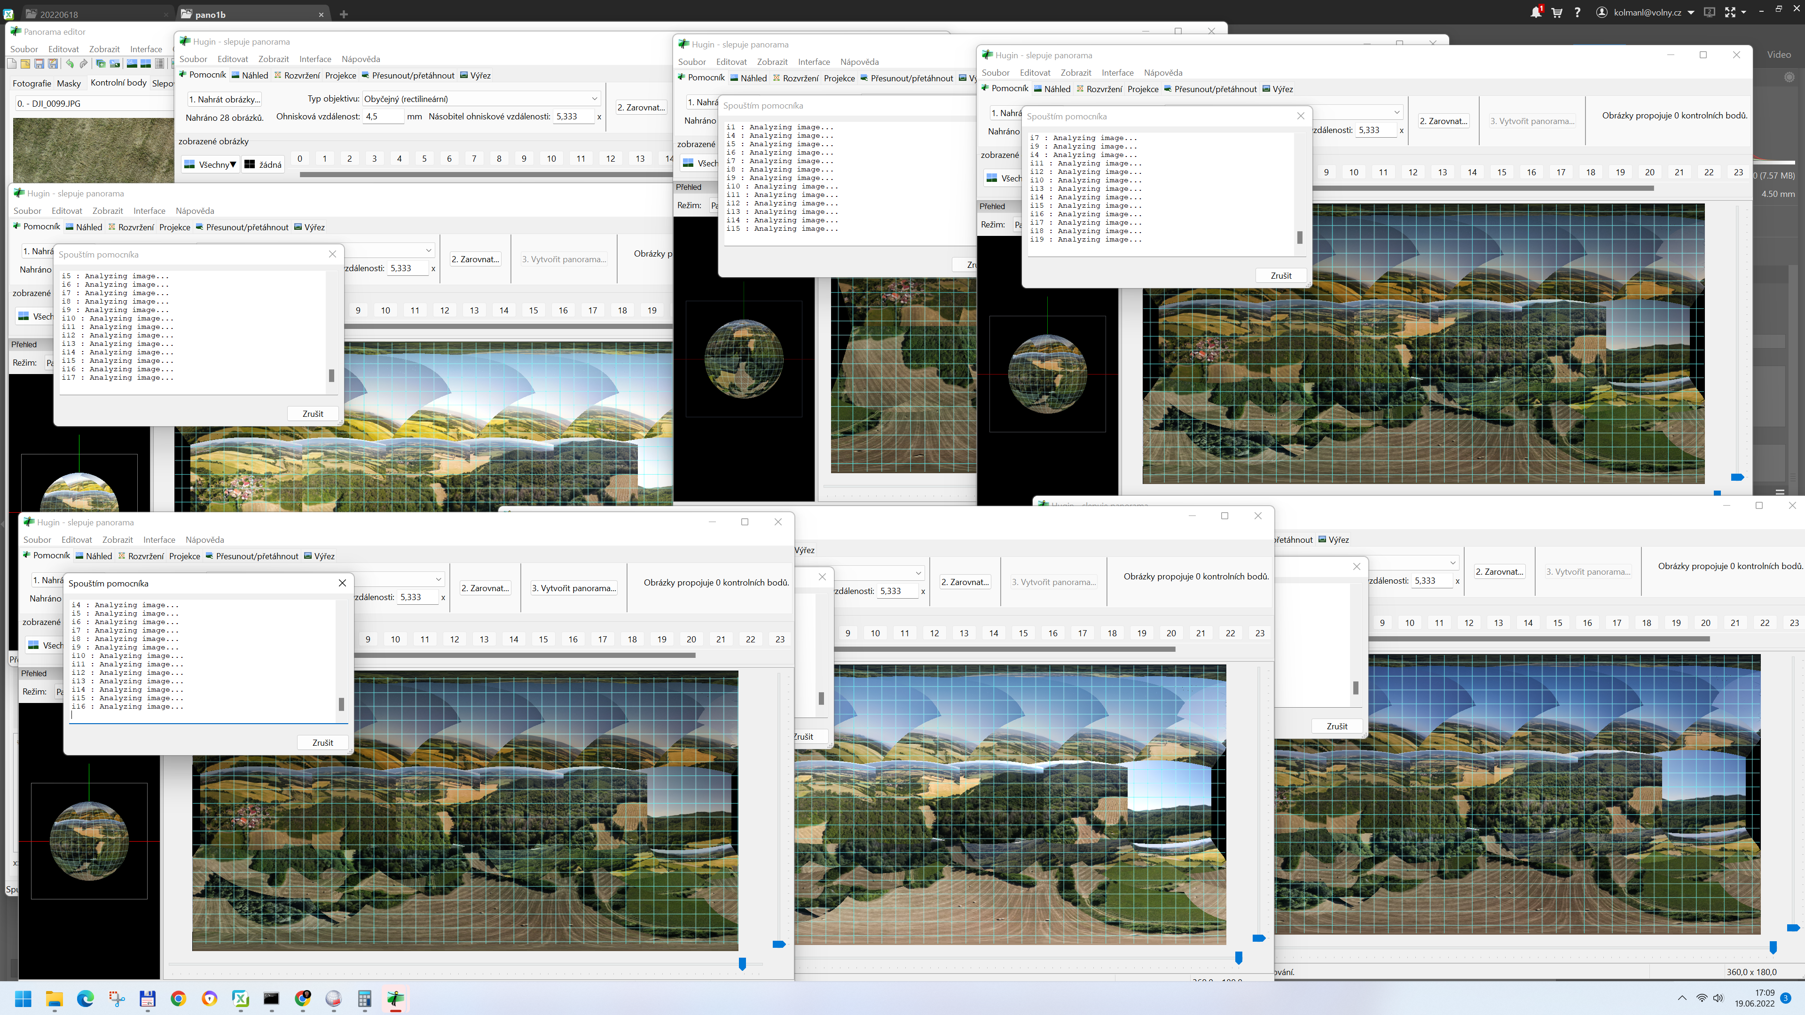Click the 1. Nahrát obrázky... button
The height and width of the screenshot is (1015, 1805).
[224, 100]
